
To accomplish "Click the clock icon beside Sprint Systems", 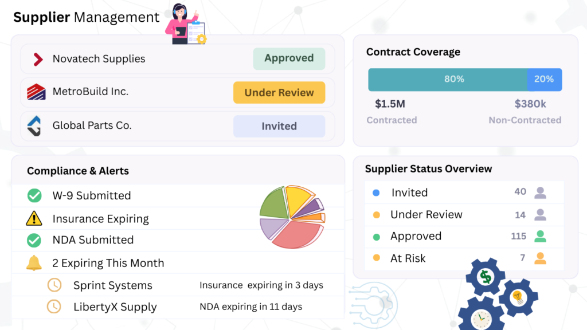I will point(54,285).
